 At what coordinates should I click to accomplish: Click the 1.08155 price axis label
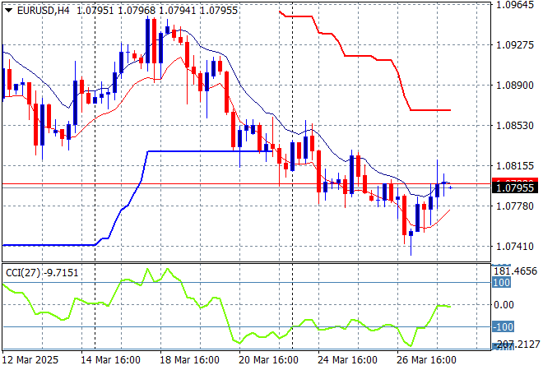coord(515,165)
